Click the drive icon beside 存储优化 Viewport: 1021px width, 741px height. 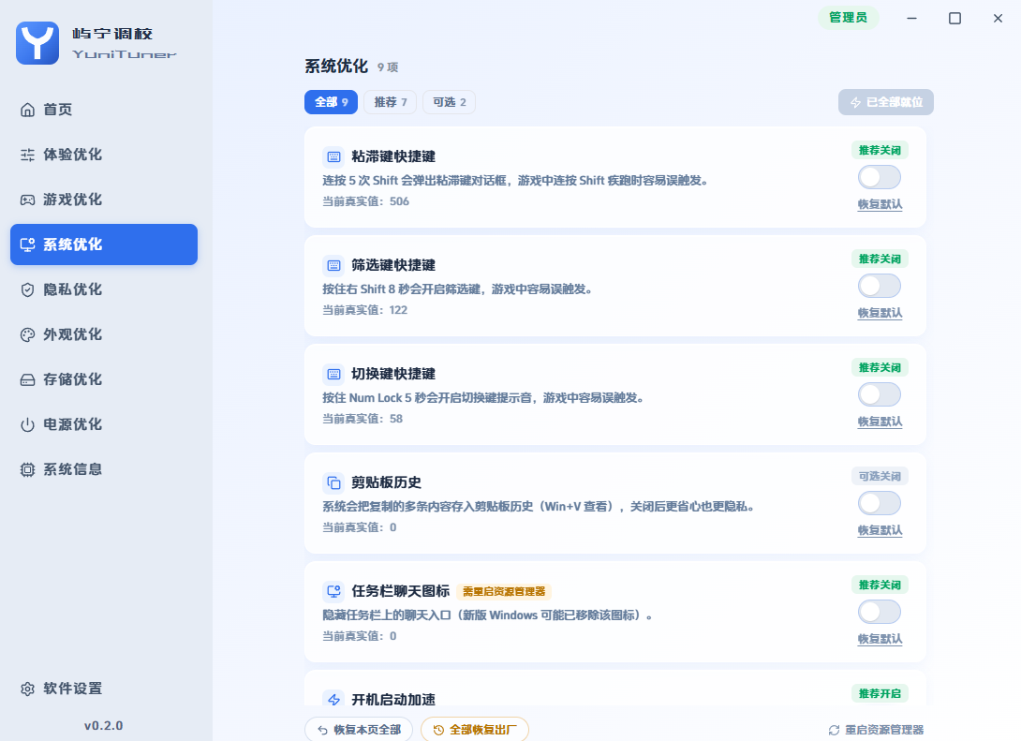coord(27,379)
